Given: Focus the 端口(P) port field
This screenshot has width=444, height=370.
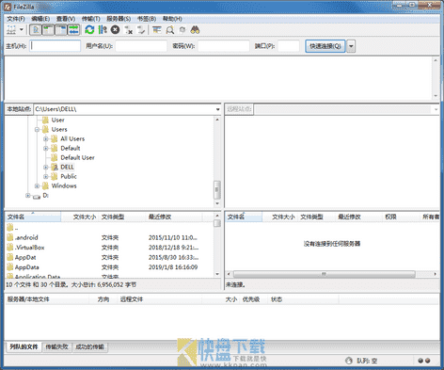Looking at the screenshot, I should point(289,46).
